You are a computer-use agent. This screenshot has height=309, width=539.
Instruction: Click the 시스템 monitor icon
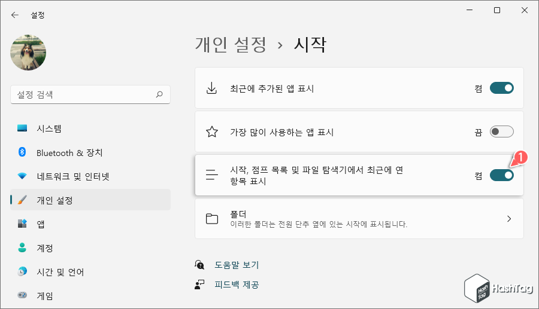(x=22, y=129)
